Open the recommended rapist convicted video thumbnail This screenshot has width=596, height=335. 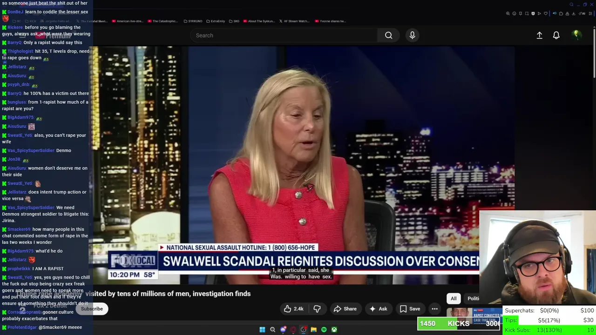point(474,315)
